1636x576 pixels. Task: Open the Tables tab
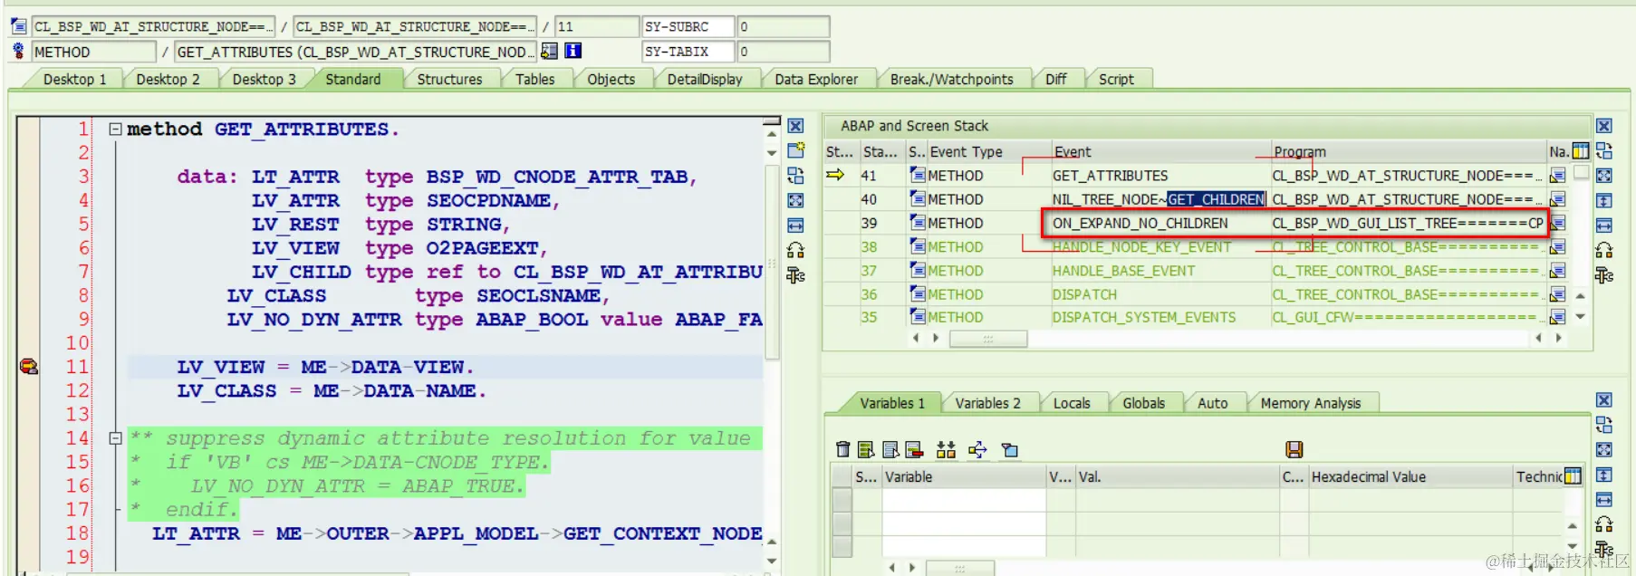(534, 79)
